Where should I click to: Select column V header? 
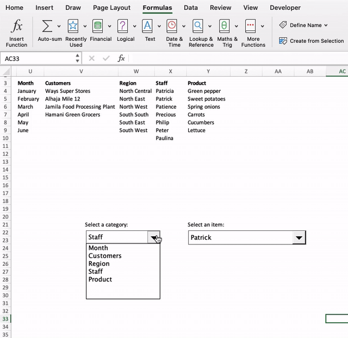click(x=81, y=71)
